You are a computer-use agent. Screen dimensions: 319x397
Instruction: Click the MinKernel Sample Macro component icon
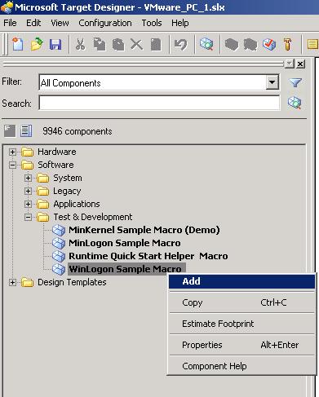point(59,230)
